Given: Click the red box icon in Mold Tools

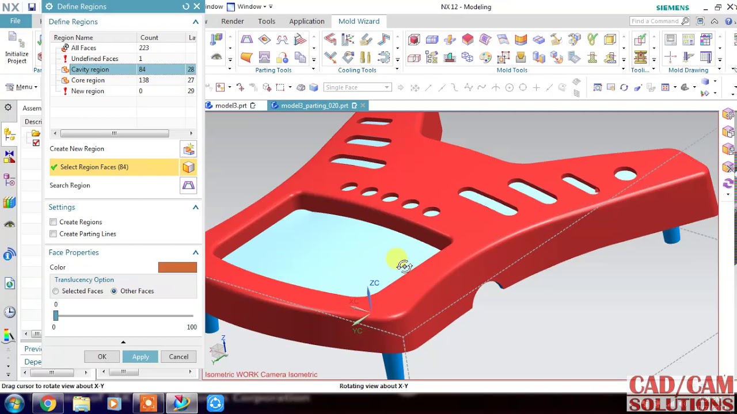Looking at the screenshot, I should pyautogui.click(x=414, y=40).
